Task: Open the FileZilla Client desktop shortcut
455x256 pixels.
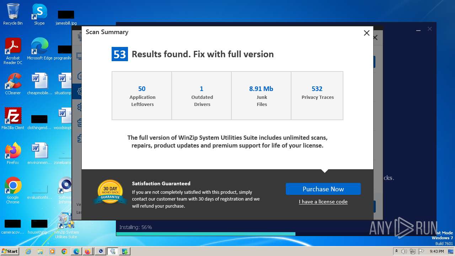Action: tap(13, 119)
